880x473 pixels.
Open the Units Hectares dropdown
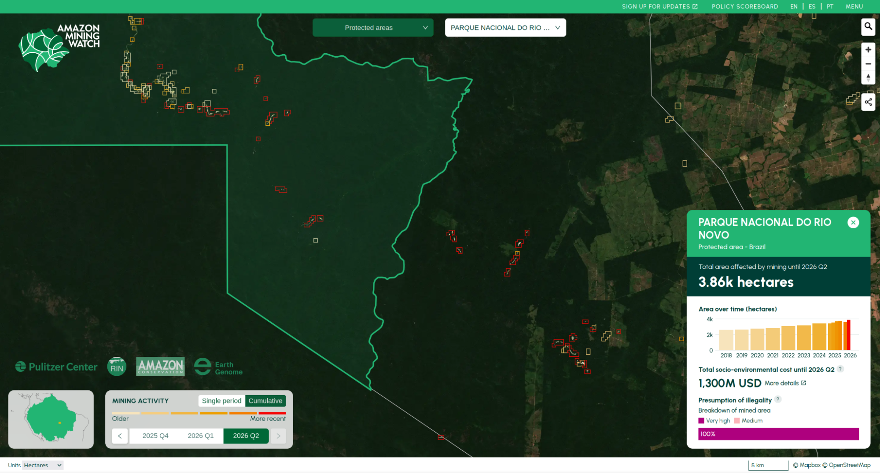[x=43, y=465]
